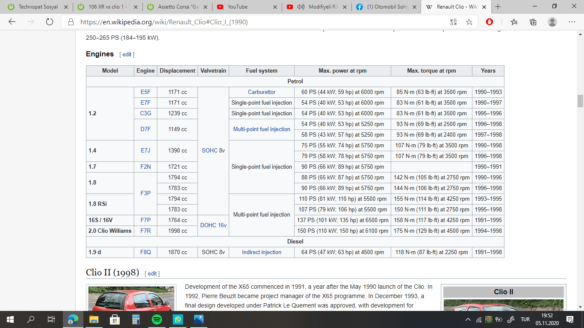Edit the Engines section
The height and width of the screenshot is (328, 584).
coord(127,55)
